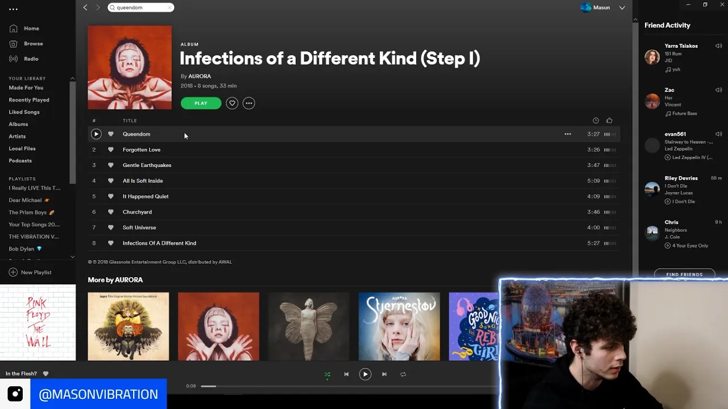The width and height of the screenshot is (728, 409).
Task: Open Queendom row more options
Action: click(x=568, y=134)
